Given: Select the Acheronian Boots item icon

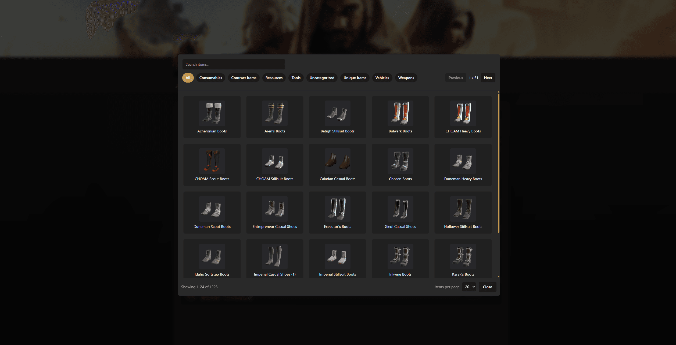Looking at the screenshot, I should (212, 113).
